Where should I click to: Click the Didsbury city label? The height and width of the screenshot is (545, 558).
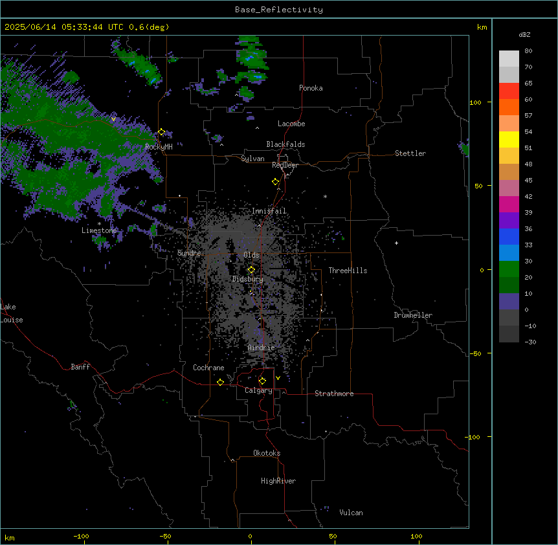point(248,279)
